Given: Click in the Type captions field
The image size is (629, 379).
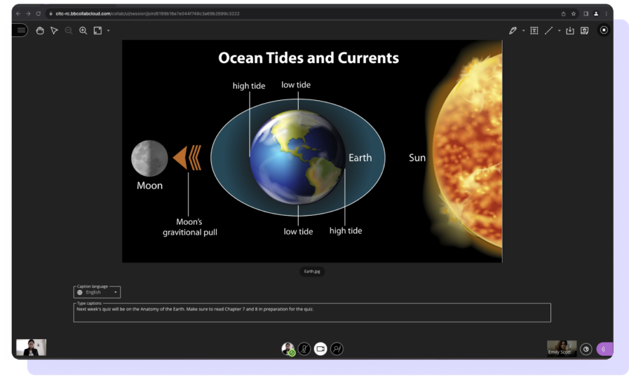Looking at the screenshot, I should 311,313.
